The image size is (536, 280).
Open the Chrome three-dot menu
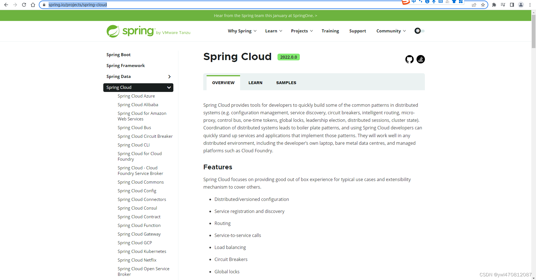pyautogui.click(x=530, y=5)
